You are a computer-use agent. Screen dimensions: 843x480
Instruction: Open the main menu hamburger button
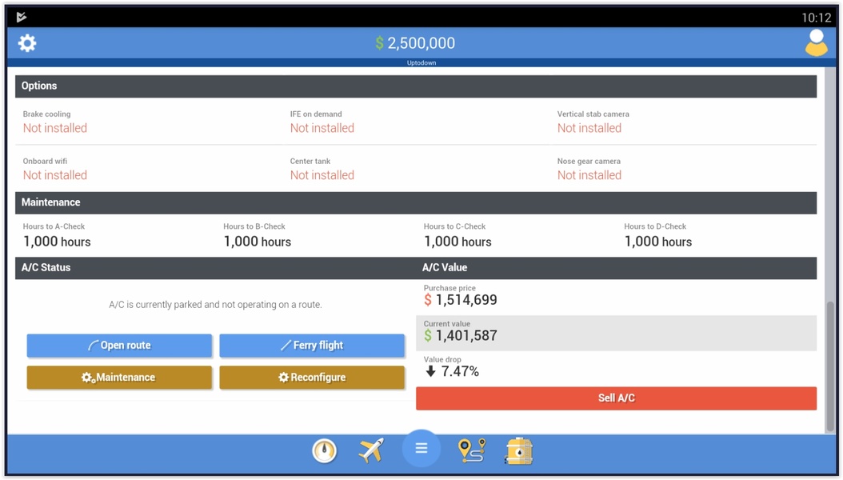tap(421, 448)
